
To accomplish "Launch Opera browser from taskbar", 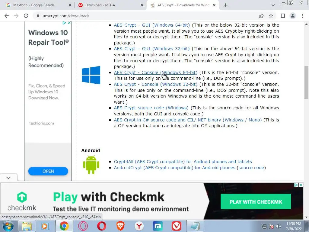I will [101, 226].
